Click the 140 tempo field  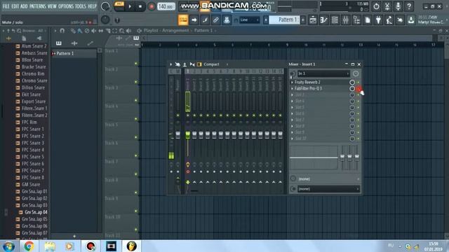pyautogui.click(x=166, y=6)
